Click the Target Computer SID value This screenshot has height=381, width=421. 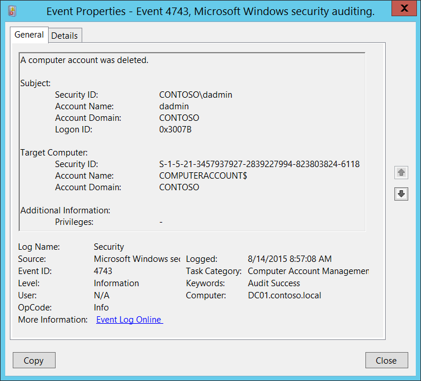(x=259, y=164)
